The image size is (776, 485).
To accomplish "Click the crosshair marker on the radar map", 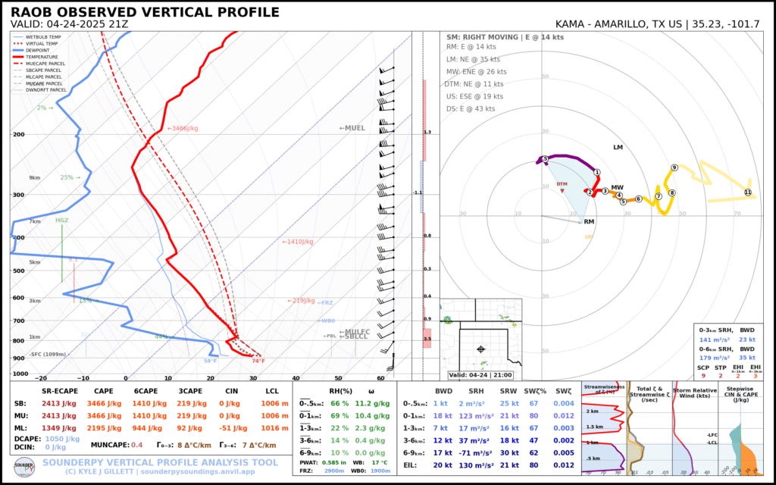I will pyautogui.click(x=480, y=349).
